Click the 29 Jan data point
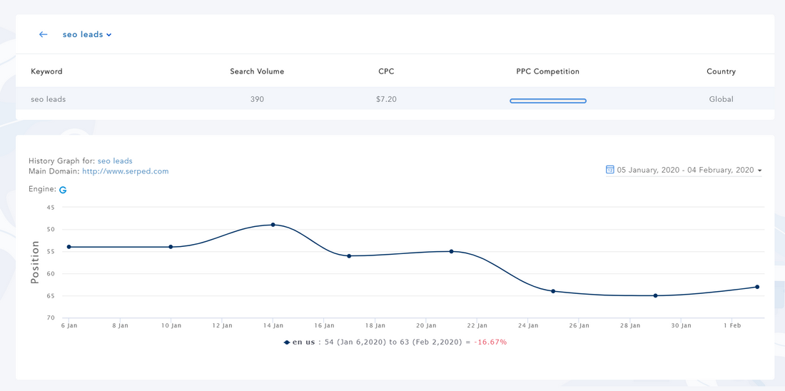Viewport: 785px width, 391px height. pyautogui.click(x=655, y=296)
